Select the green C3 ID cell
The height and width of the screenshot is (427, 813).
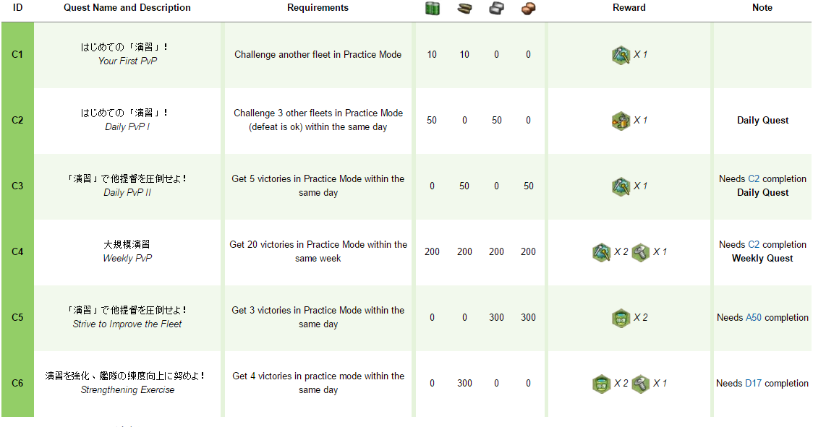[x=17, y=186]
